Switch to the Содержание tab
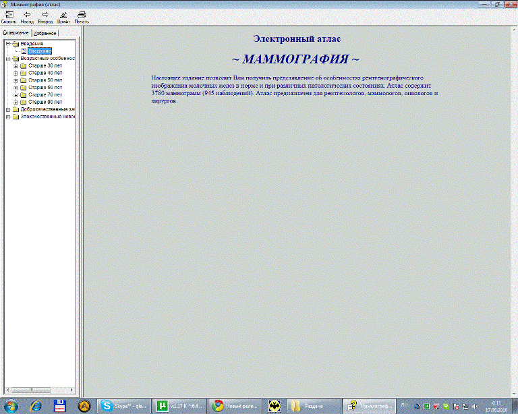This screenshot has width=518, height=414. tap(16, 32)
